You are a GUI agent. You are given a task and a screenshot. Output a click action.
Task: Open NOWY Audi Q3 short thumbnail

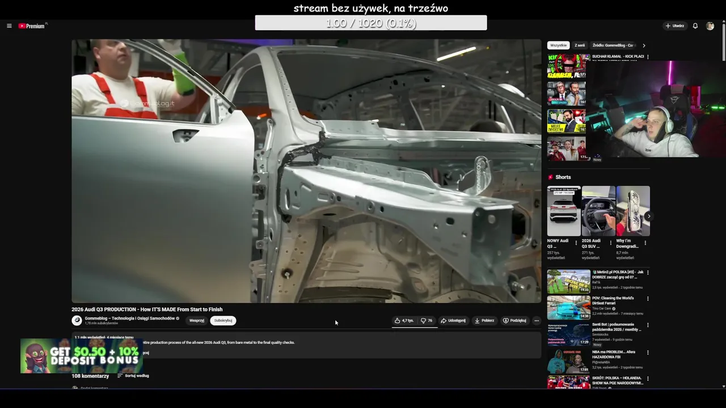click(564, 211)
